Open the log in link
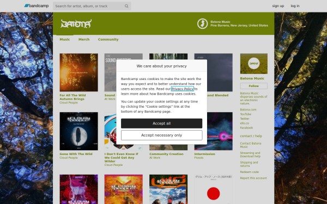Screen dimensions: 327x204 click(x=295, y=6)
